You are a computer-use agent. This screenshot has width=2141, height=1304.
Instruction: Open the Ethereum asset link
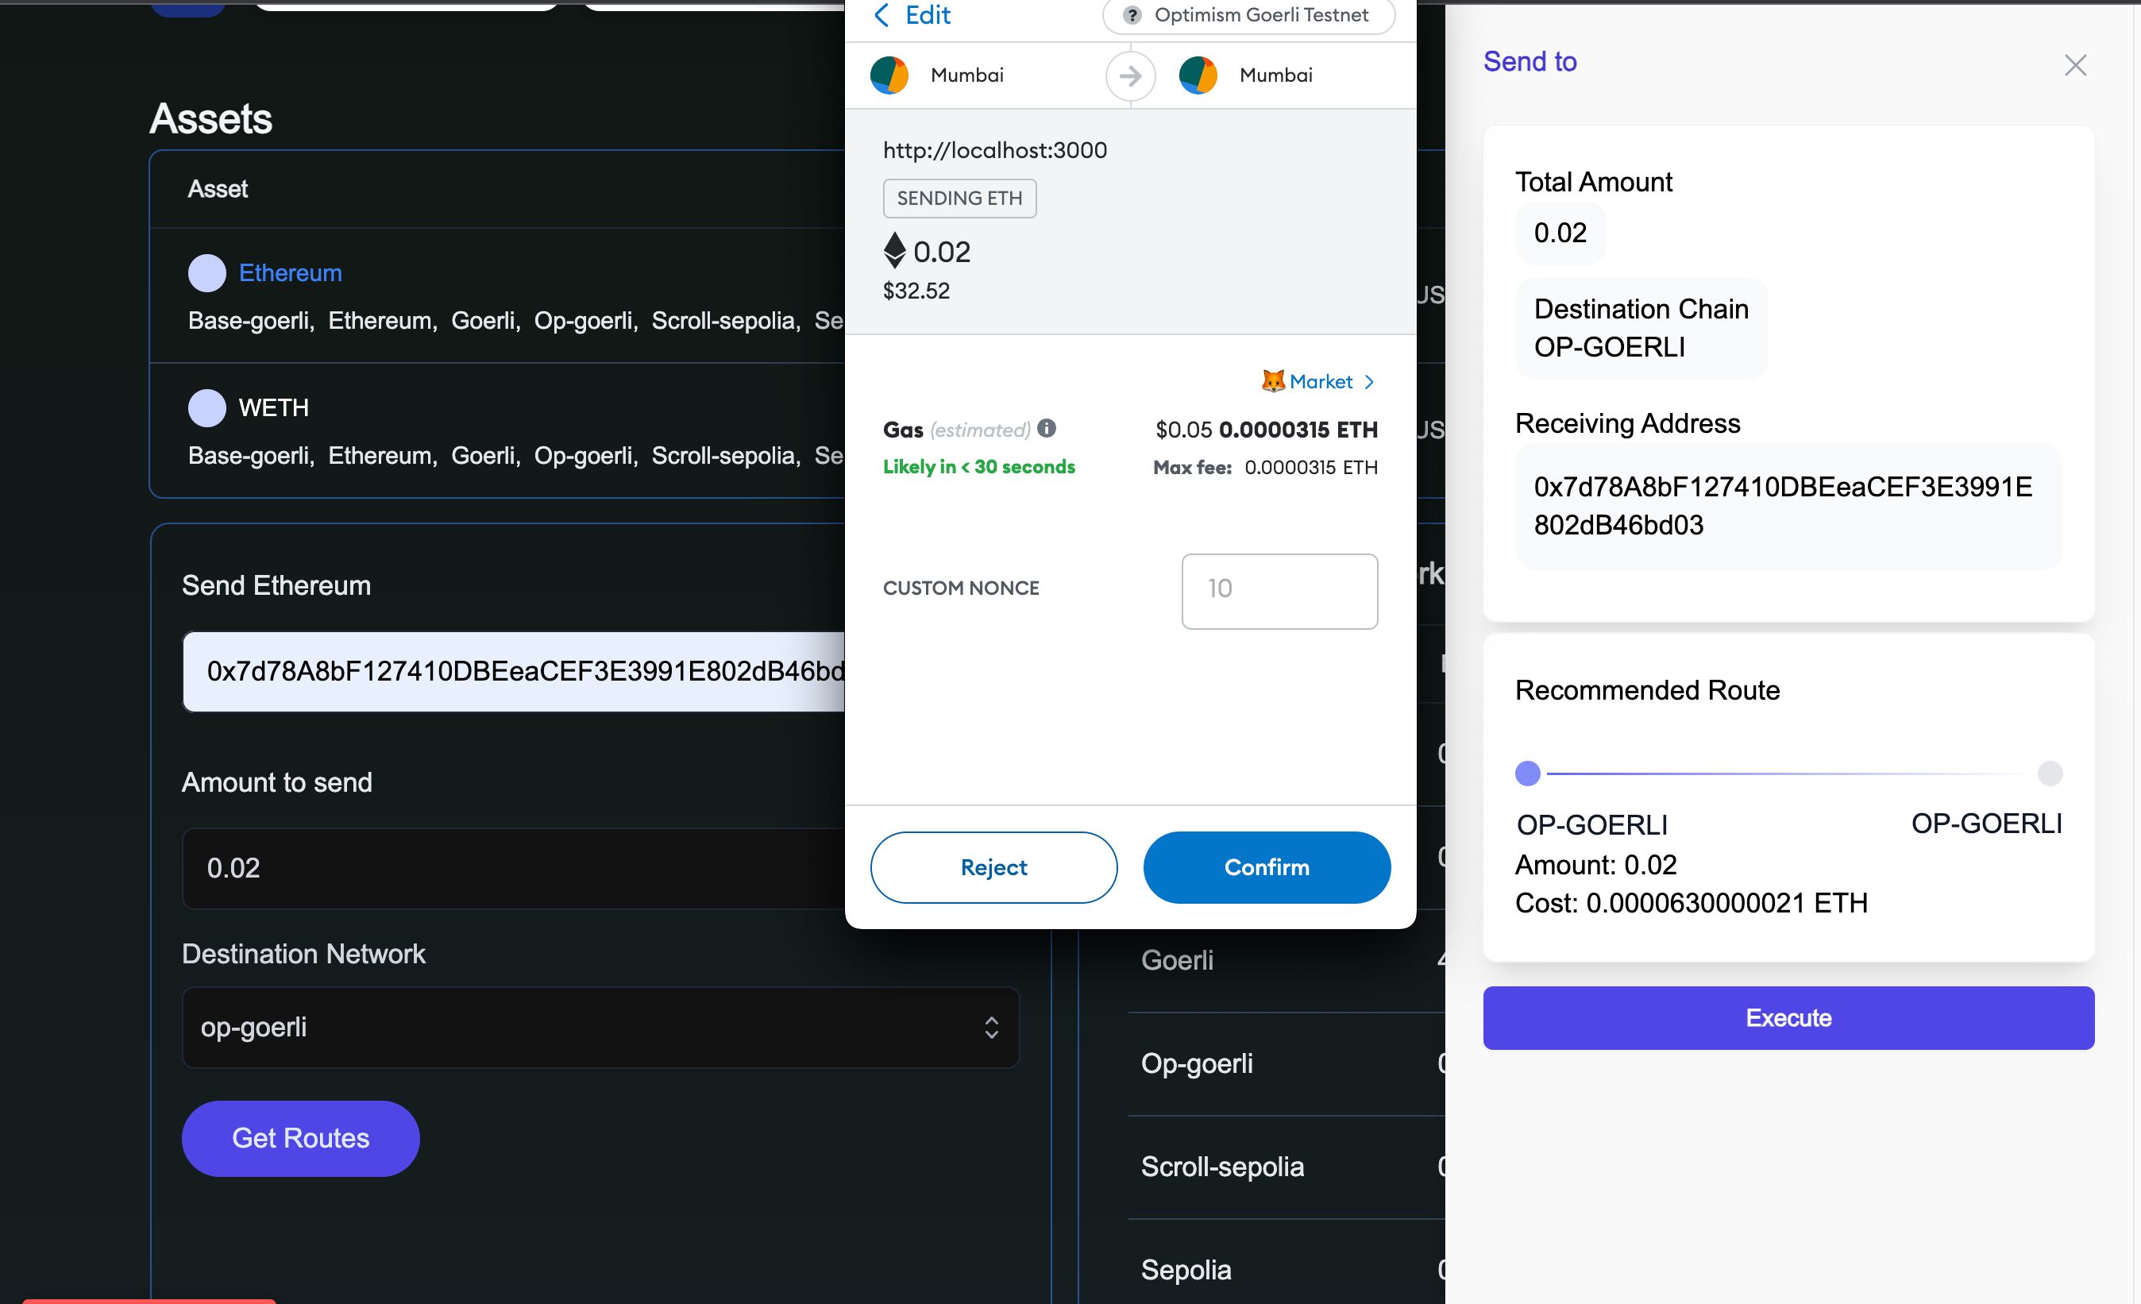click(290, 272)
